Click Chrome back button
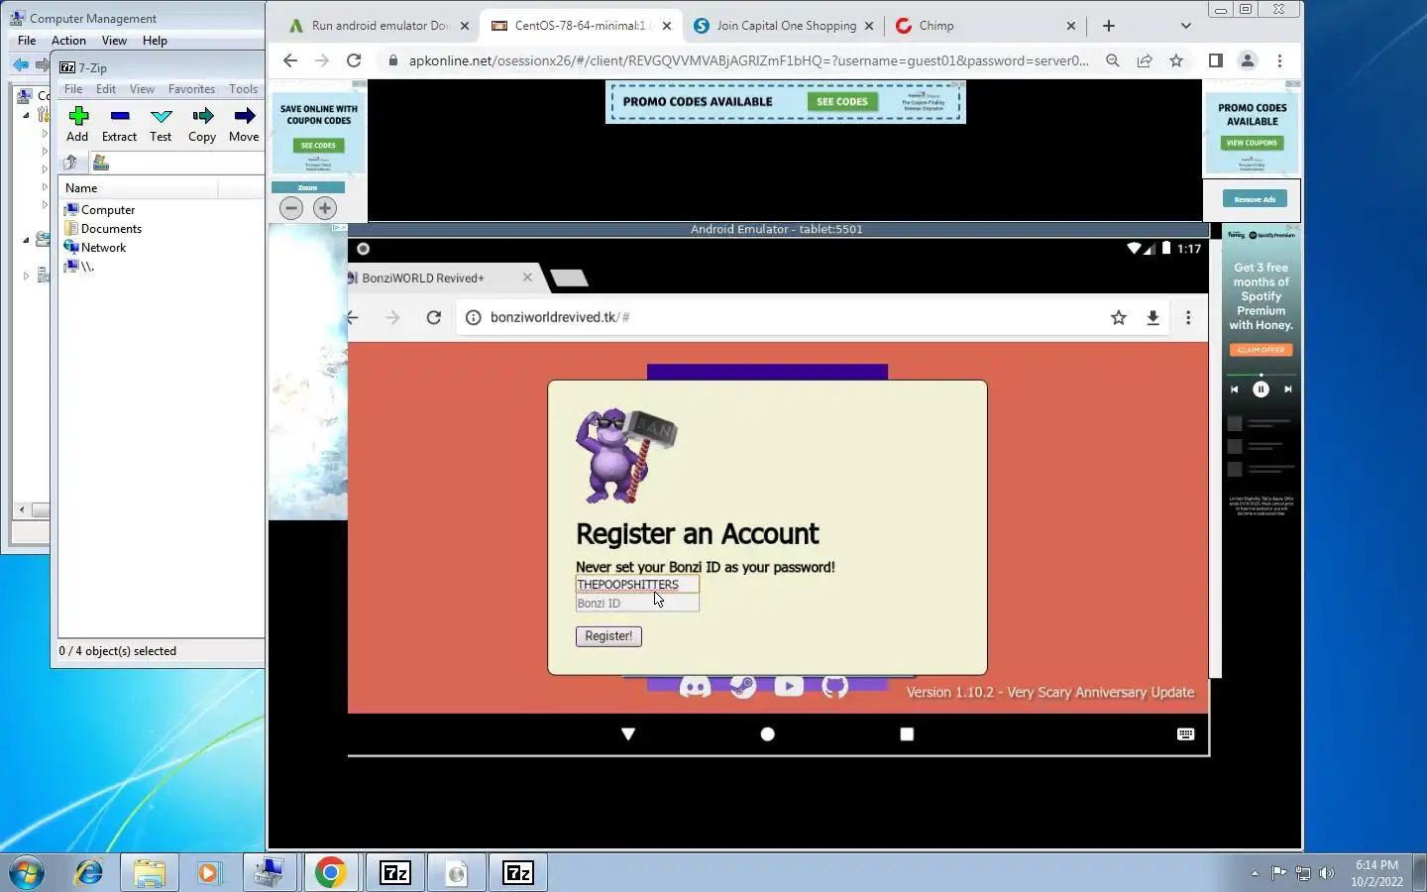Viewport: 1427px width, 892px height. (x=289, y=60)
